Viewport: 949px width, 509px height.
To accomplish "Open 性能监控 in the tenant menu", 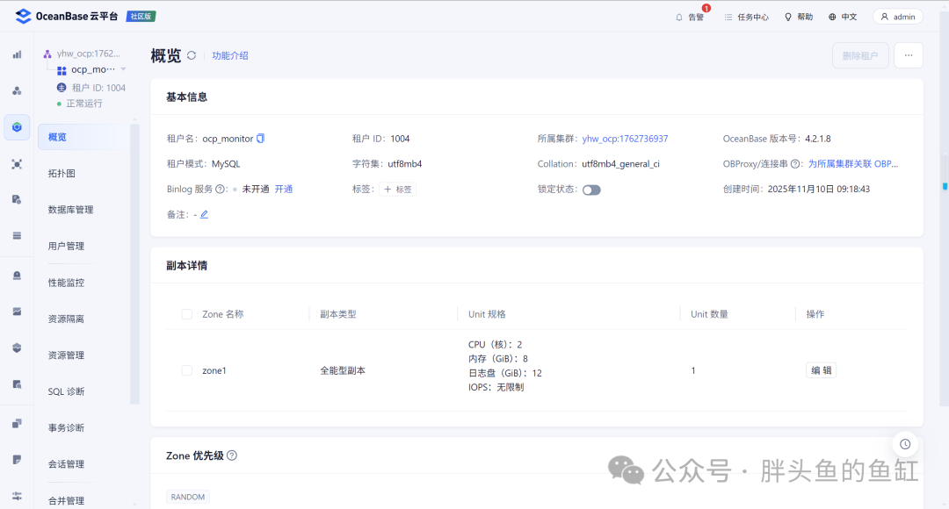I will (66, 283).
